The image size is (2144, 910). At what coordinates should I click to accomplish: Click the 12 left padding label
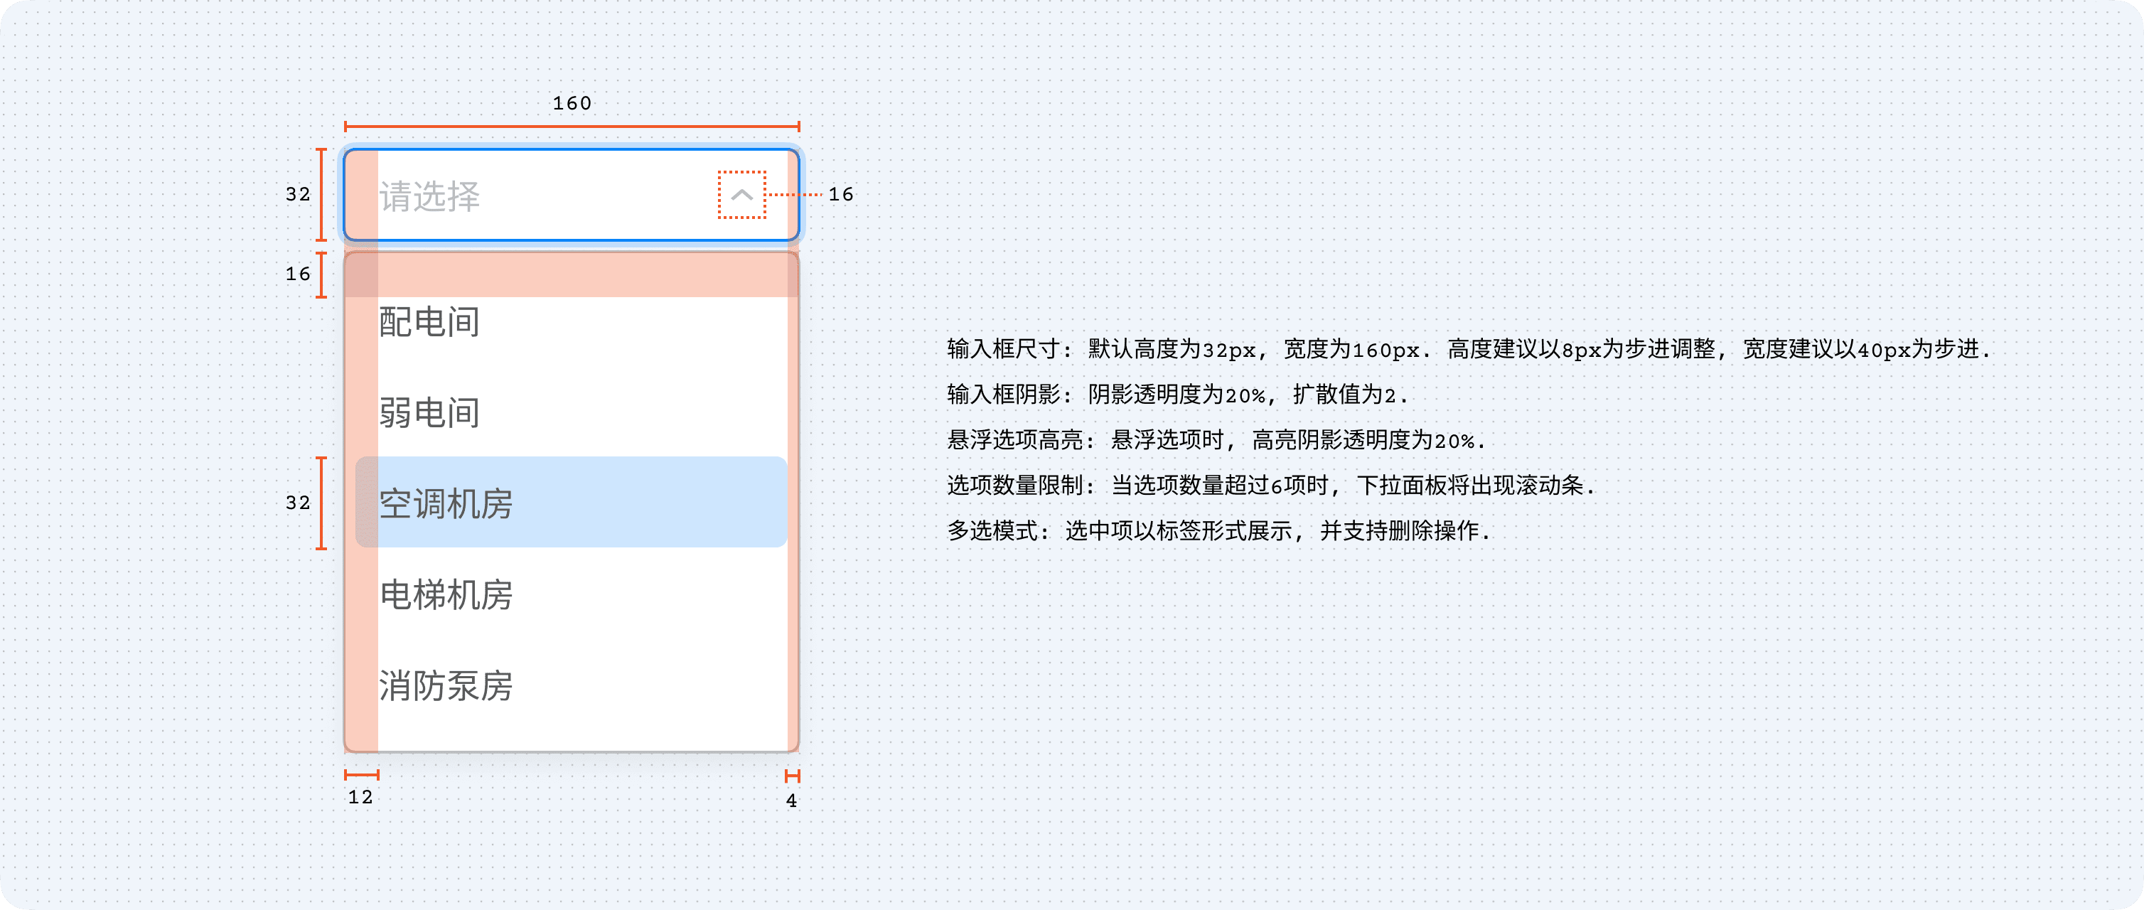point(360,797)
